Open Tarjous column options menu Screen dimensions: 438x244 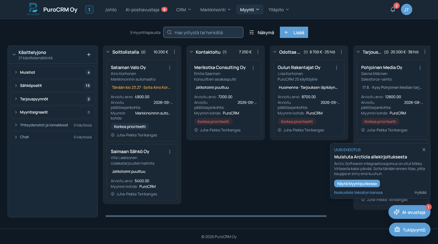425,52
